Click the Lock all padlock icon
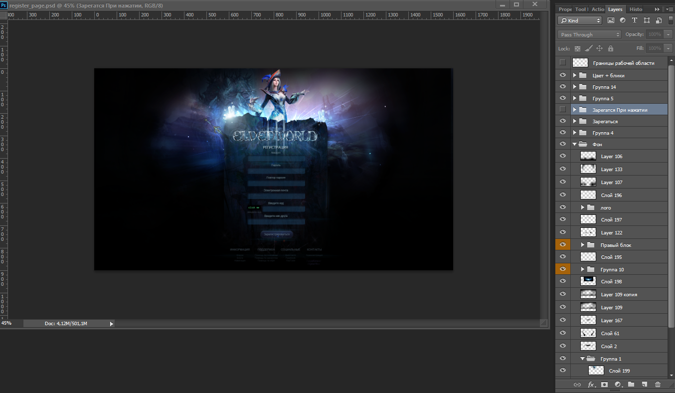This screenshot has height=393, width=675. point(611,48)
